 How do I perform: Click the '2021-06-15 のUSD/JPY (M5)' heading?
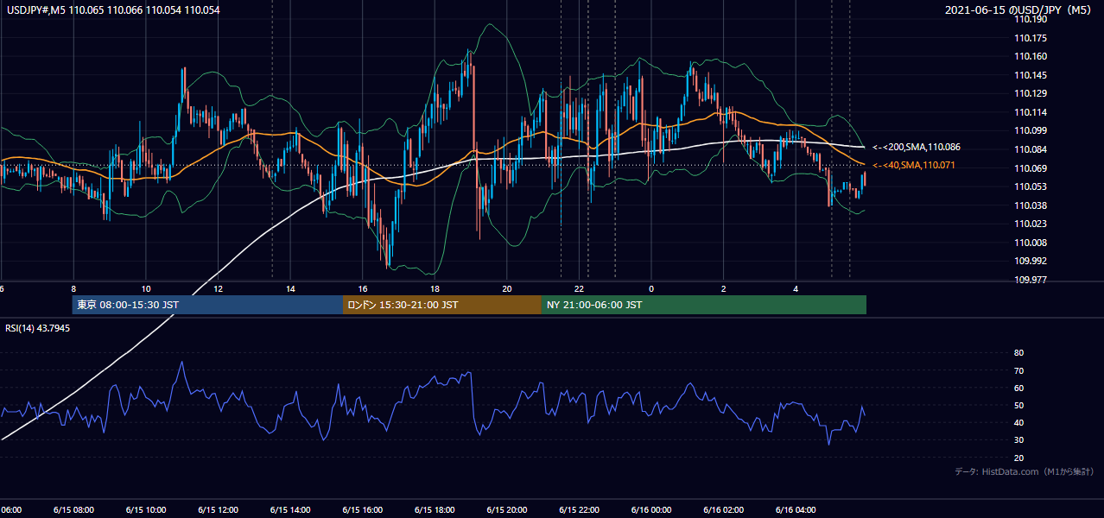click(1020, 10)
